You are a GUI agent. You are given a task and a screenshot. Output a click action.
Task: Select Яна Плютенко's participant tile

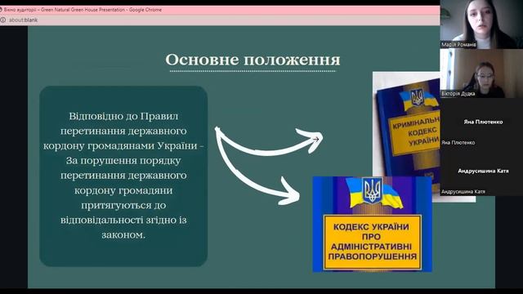[481, 122]
